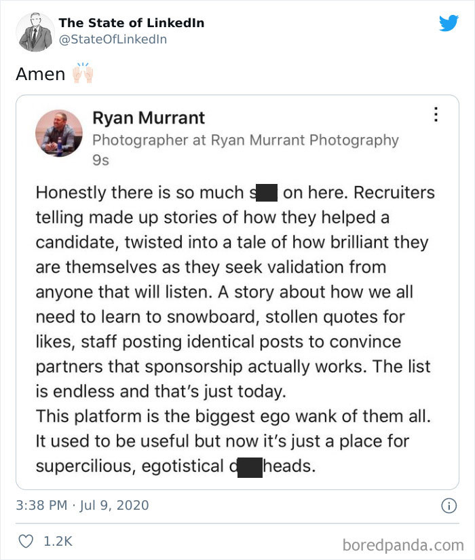475x560 pixels.
Task: Open the State of LinkedIn profile avatar
Action: [x=35, y=30]
